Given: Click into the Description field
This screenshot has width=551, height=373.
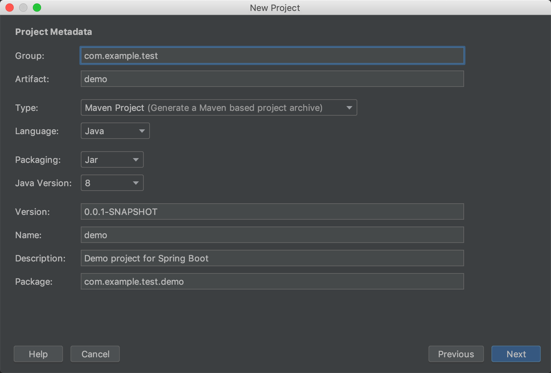Looking at the screenshot, I should (x=272, y=258).
